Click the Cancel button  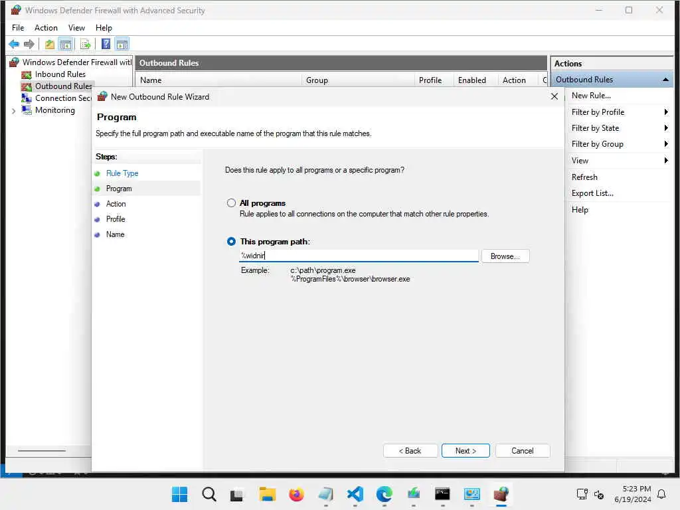pos(522,451)
